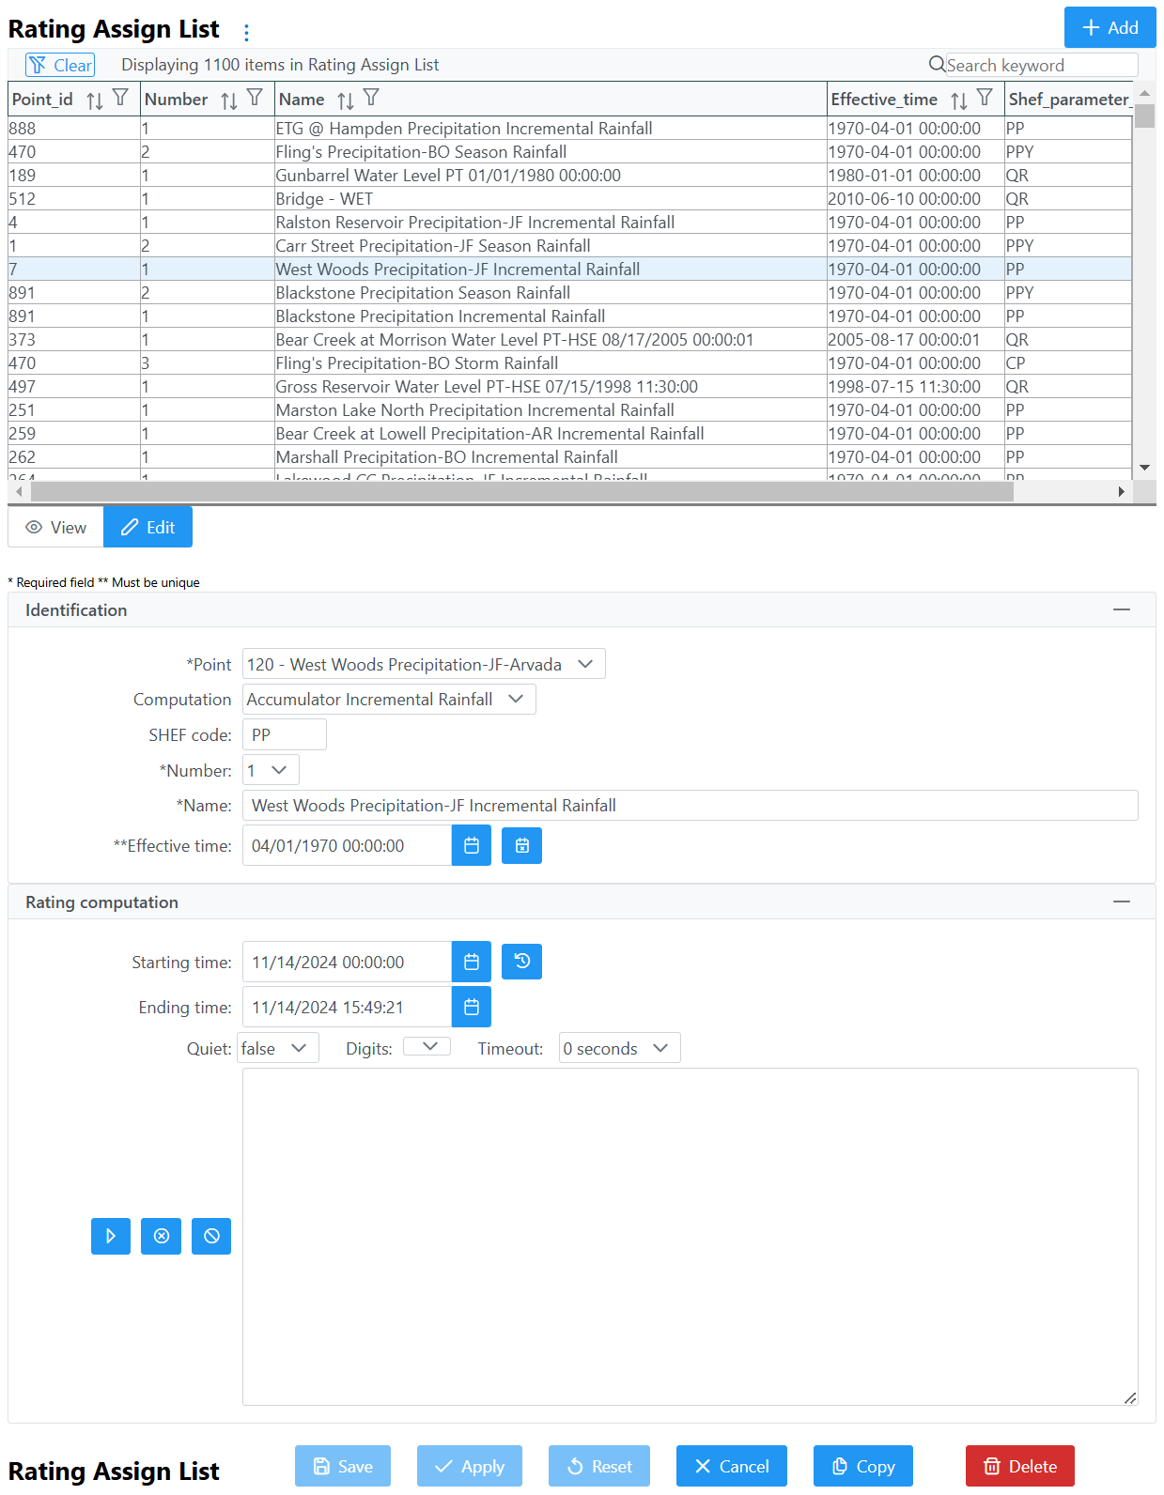1164x1495 pixels.
Task: Clear all table filters
Action: coord(60,65)
